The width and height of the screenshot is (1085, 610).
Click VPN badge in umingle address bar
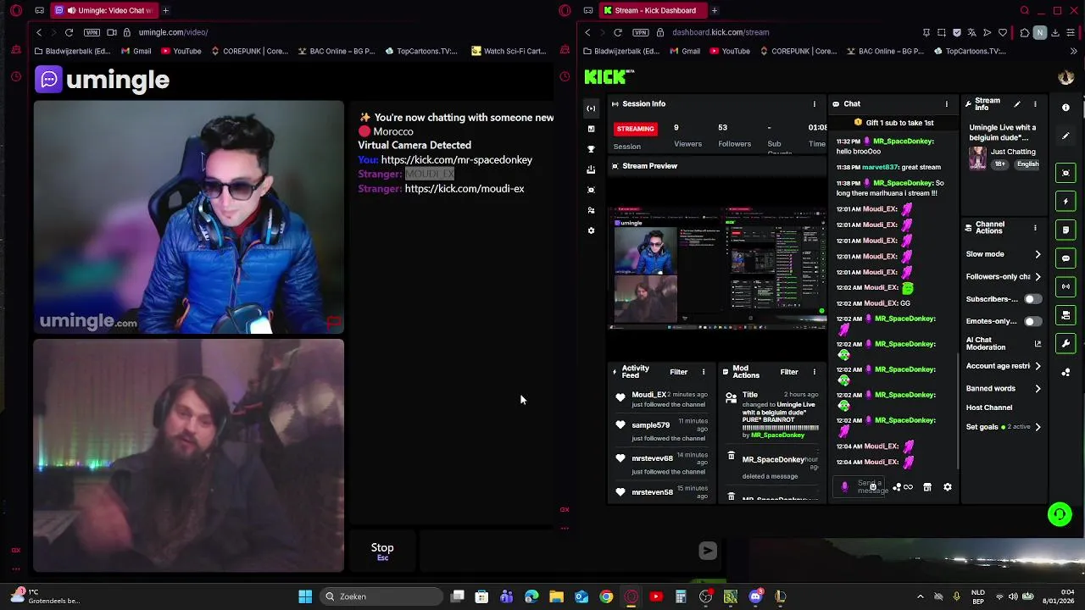point(92,32)
